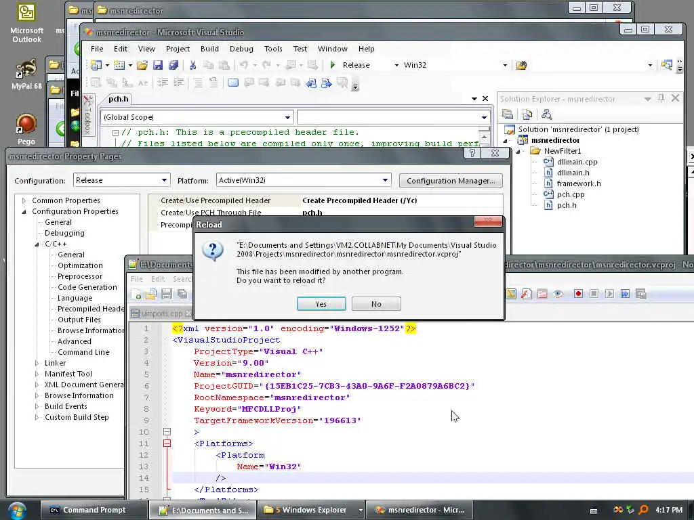Click the Find in Files icon beside the Win32 platform box
The image size is (694, 520).
coord(521,66)
